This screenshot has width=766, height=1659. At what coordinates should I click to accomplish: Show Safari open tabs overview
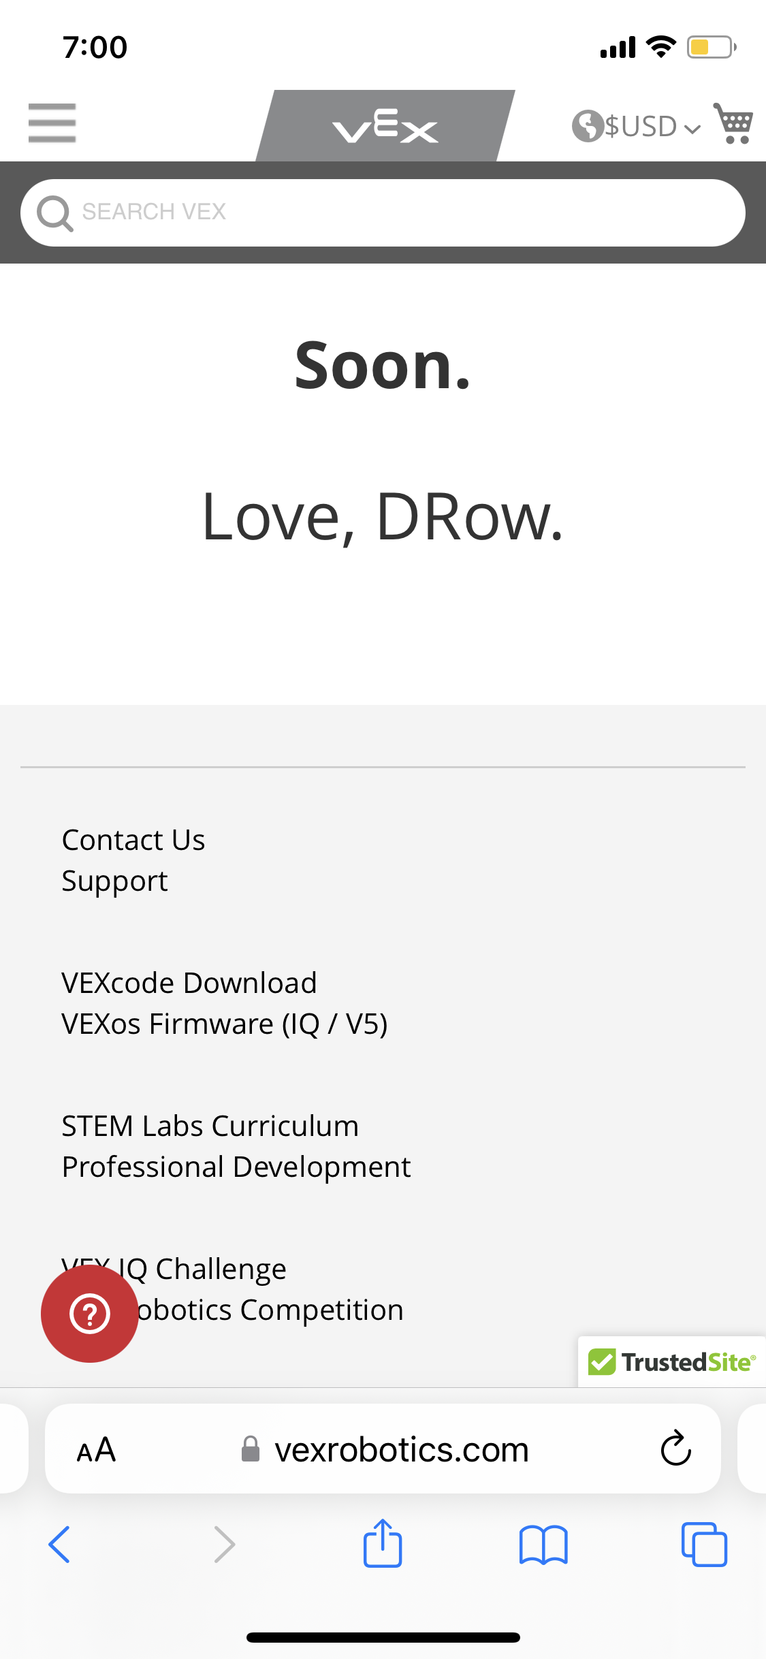coord(704,1545)
